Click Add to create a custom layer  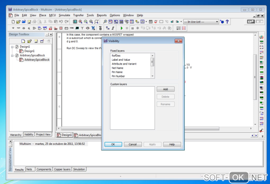pyautogui.click(x=165, y=89)
